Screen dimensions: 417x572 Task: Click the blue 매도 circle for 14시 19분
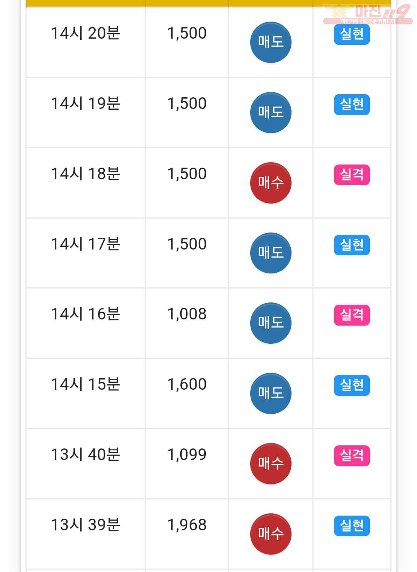tap(271, 112)
